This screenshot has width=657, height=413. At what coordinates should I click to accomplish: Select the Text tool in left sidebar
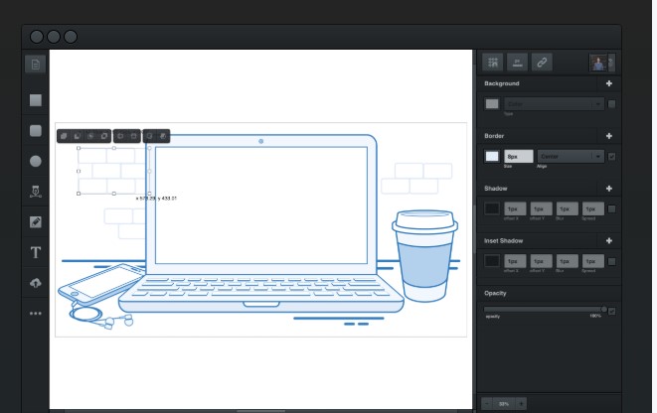click(x=36, y=252)
